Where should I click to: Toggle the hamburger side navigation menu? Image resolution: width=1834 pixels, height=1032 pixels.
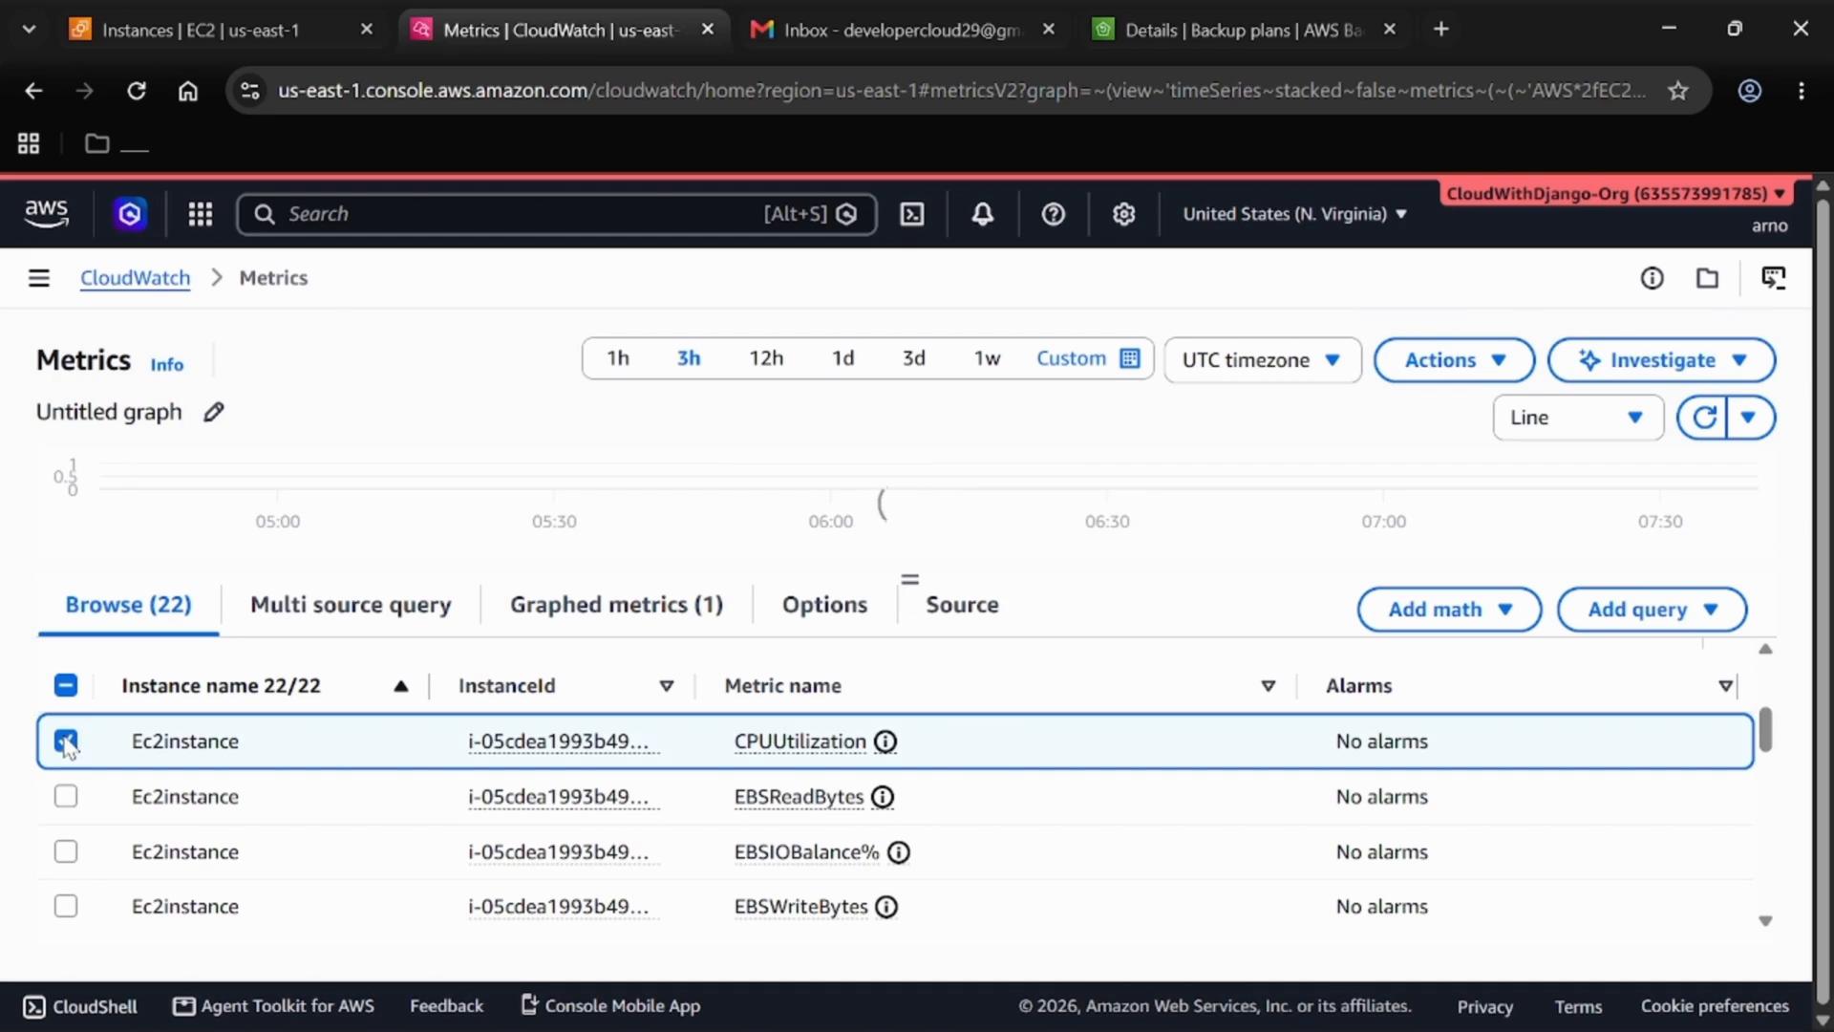pyautogui.click(x=39, y=278)
